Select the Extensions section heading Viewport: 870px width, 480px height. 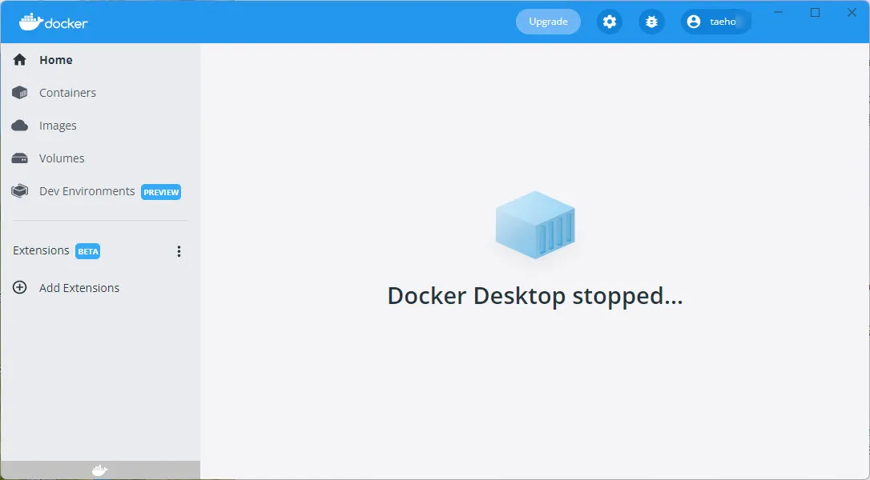tap(41, 250)
